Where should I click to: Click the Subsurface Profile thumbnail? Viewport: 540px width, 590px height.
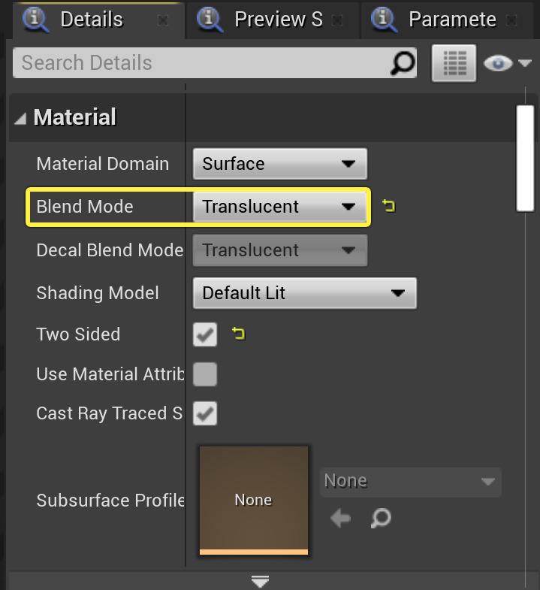[253, 499]
